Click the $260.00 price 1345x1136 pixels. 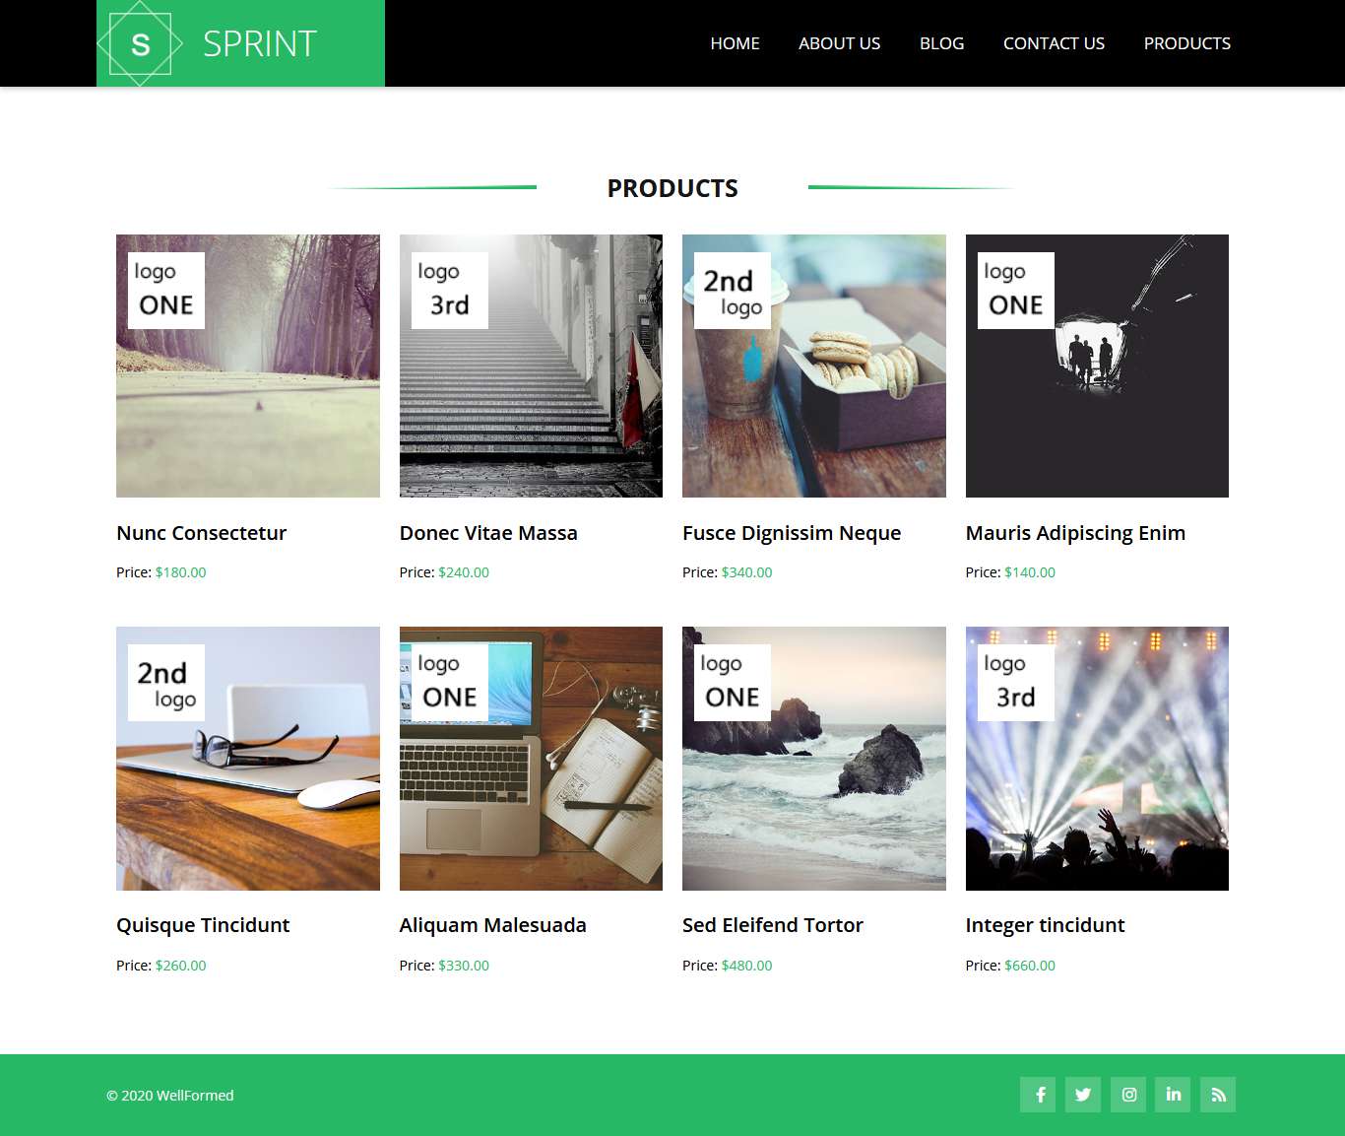click(180, 966)
